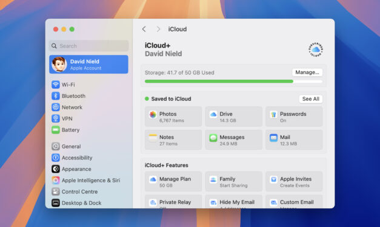
Task: Click the Photos app icon
Action: tap(153, 115)
